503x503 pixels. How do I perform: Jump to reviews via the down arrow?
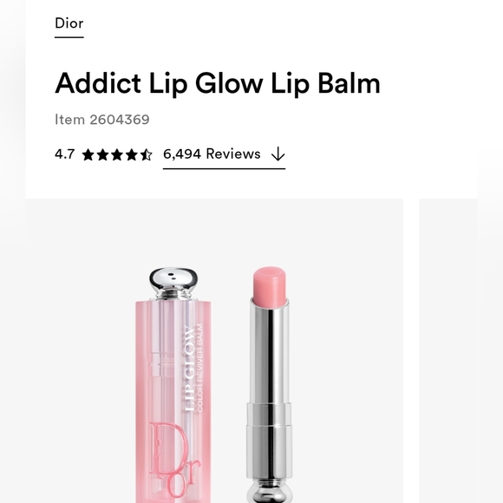click(278, 154)
